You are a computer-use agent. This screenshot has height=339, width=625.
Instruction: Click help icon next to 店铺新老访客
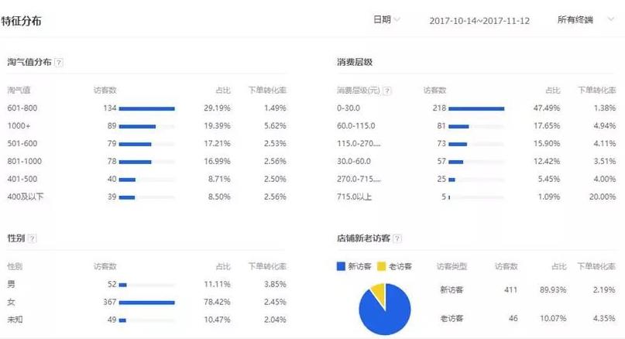tap(397, 238)
